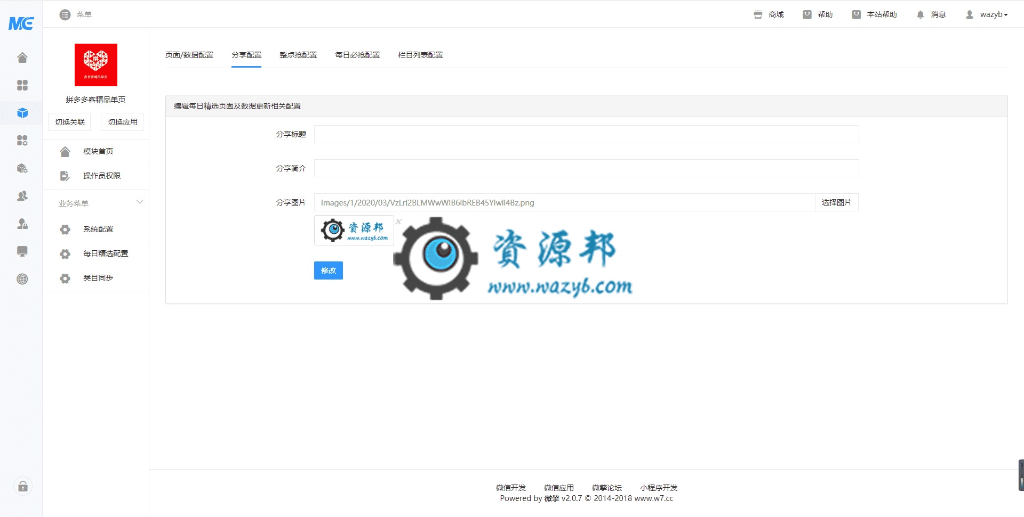Click the globe icon in sidebar
The height and width of the screenshot is (517, 1024).
click(x=22, y=279)
